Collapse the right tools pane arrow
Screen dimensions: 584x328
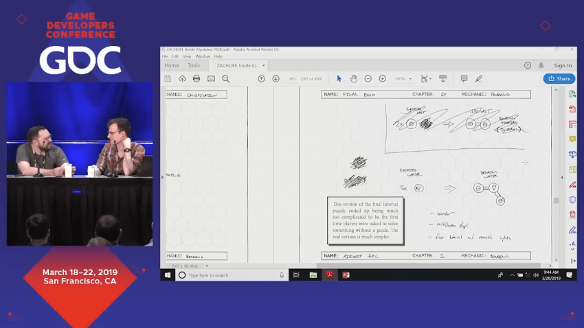pyautogui.click(x=562, y=178)
